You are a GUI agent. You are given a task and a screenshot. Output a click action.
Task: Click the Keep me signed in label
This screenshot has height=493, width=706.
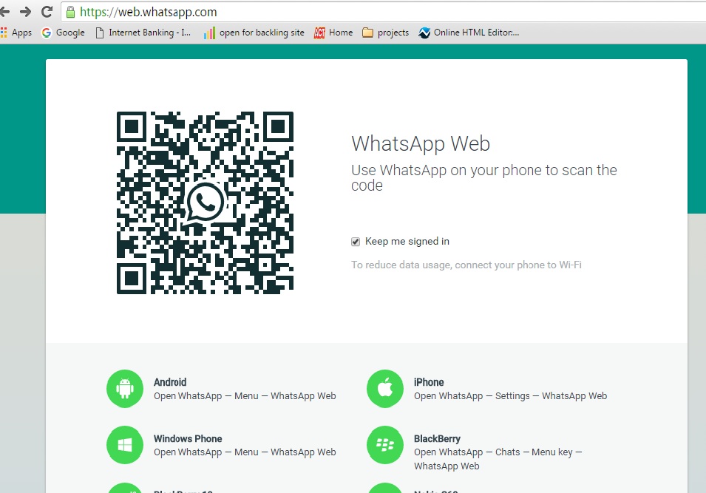pos(407,241)
